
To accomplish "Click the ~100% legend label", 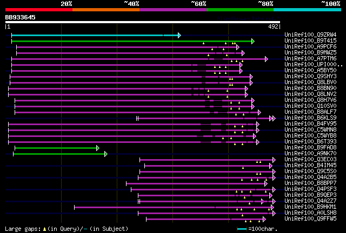I will click(331, 4).
